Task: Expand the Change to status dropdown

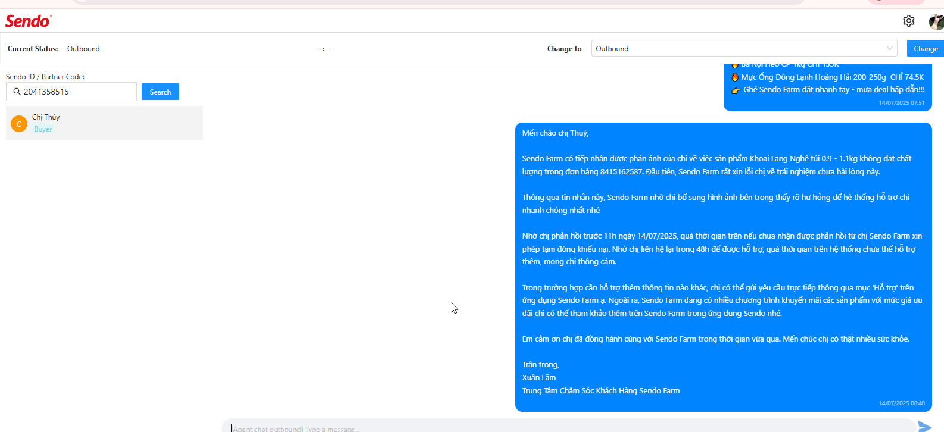Action: [744, 49]
